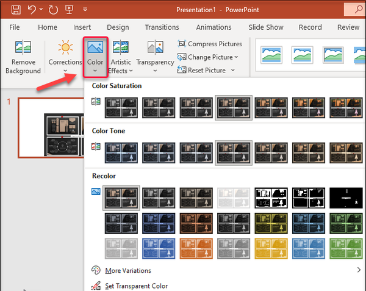Choose sixth Color Saturation preset

pos(309,108)
